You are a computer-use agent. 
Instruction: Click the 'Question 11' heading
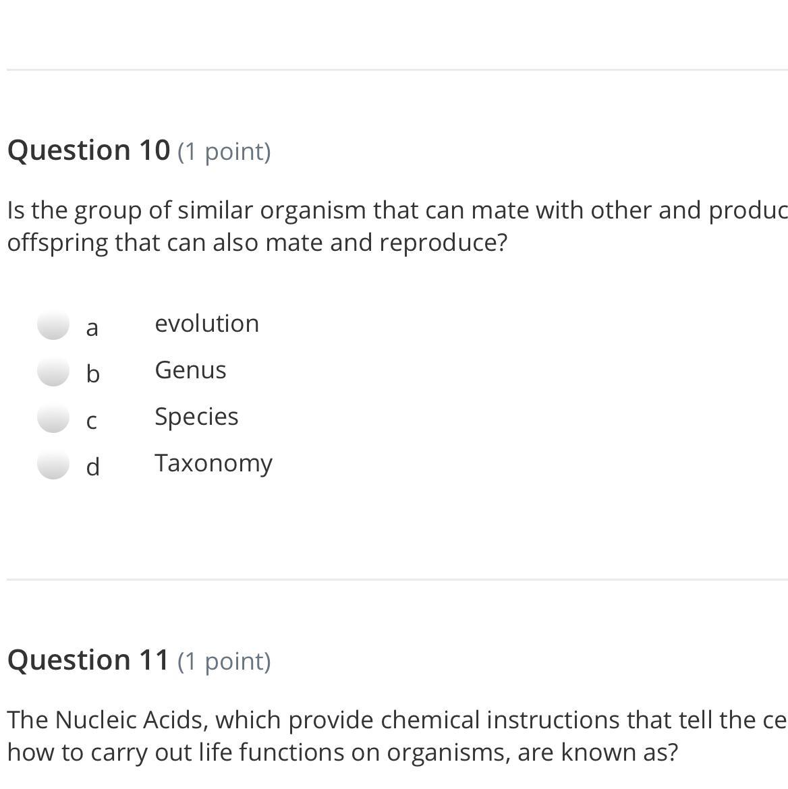click(x=88, y=660)
